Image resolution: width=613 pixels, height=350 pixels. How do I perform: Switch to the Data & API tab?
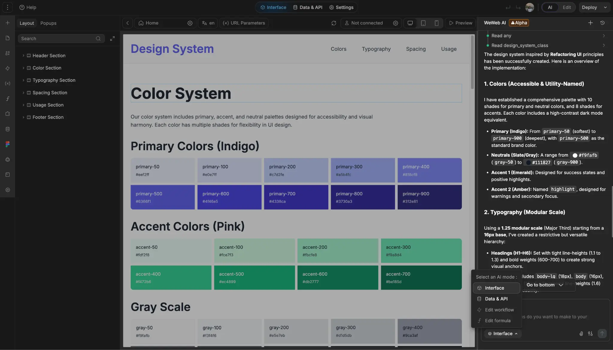[308, 7]
